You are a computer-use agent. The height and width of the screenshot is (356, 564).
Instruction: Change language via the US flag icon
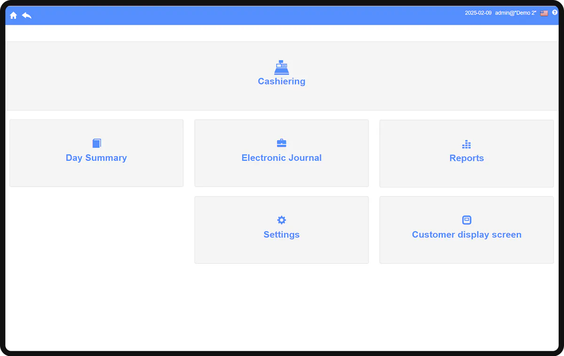(x=544, y=13)
